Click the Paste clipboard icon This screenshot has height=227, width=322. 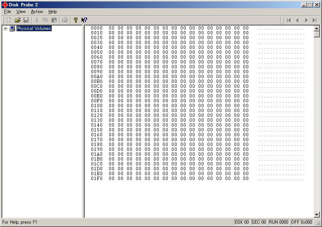pyautogui.click(x=54, y=20)
